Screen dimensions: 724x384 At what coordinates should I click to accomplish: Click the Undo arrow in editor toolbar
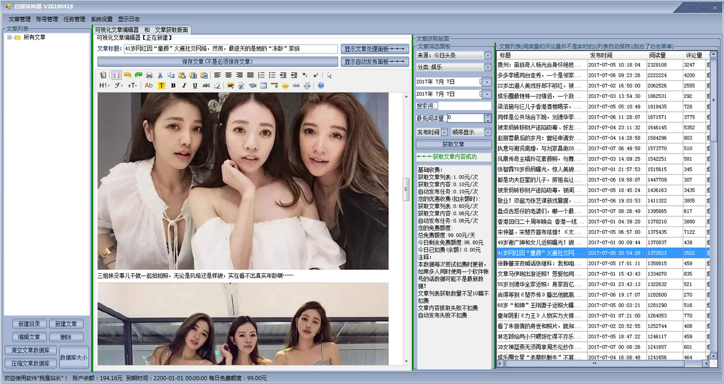point(128,75)
